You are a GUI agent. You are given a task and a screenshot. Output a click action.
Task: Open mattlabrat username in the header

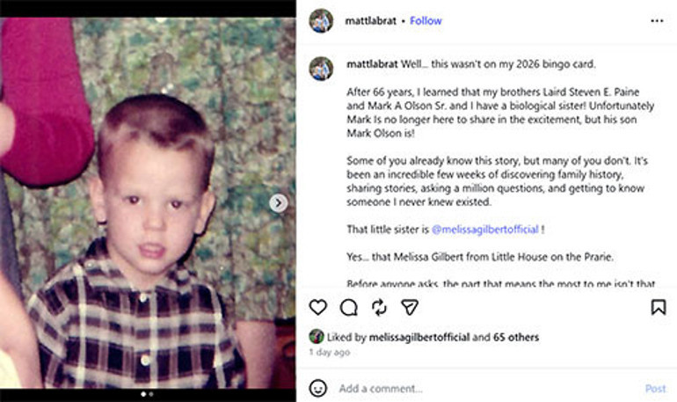coord(370,21)
